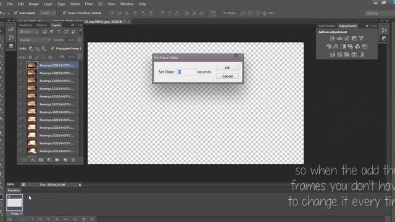Add a Hue/Saturation adjustment
Viewport: 395px width, 222px height.
click(329, 47)
